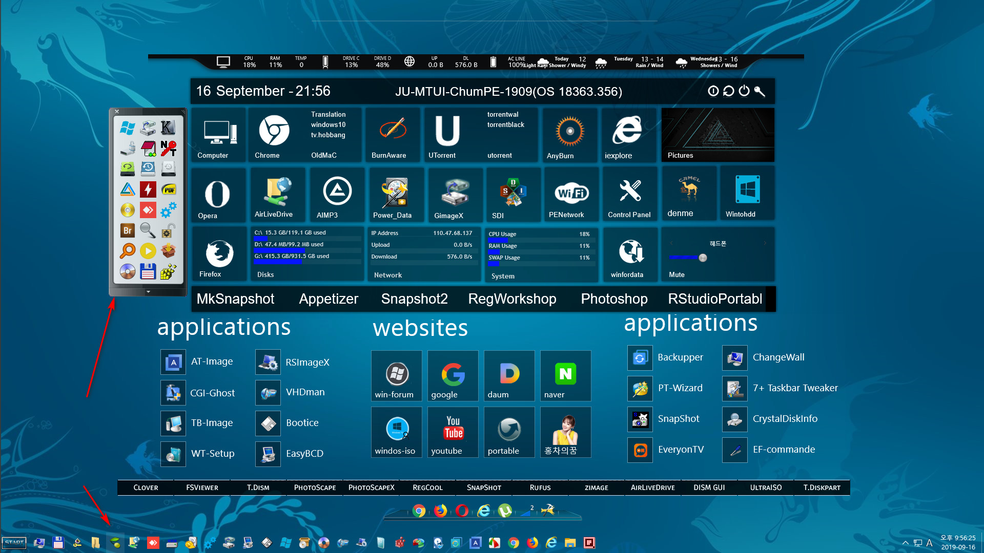Screen dimensions: 984x553
Task: Open the BurnAware tile
Action: tap(392, 136)
